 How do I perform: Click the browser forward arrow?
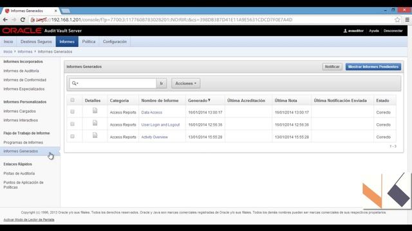coord(14,20)
